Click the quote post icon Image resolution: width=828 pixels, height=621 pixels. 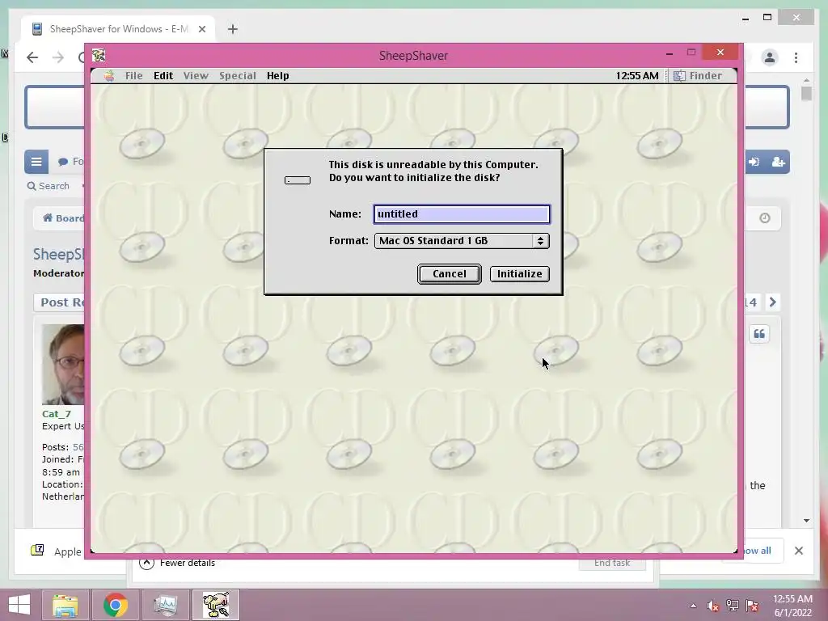759,334
